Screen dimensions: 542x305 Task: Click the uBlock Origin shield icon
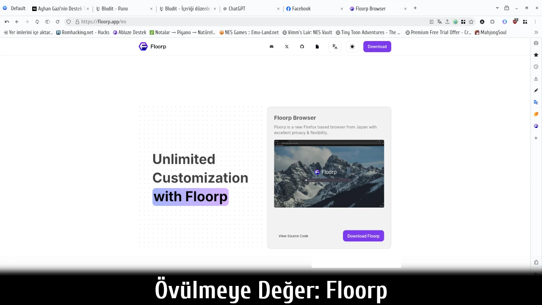[515, 22]
